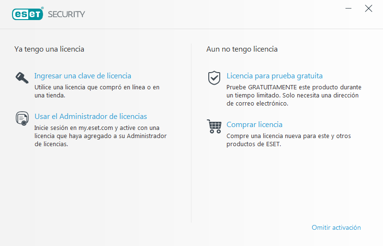Click the 'Utilice una licencia que compró' description

(x=97, y=91)
